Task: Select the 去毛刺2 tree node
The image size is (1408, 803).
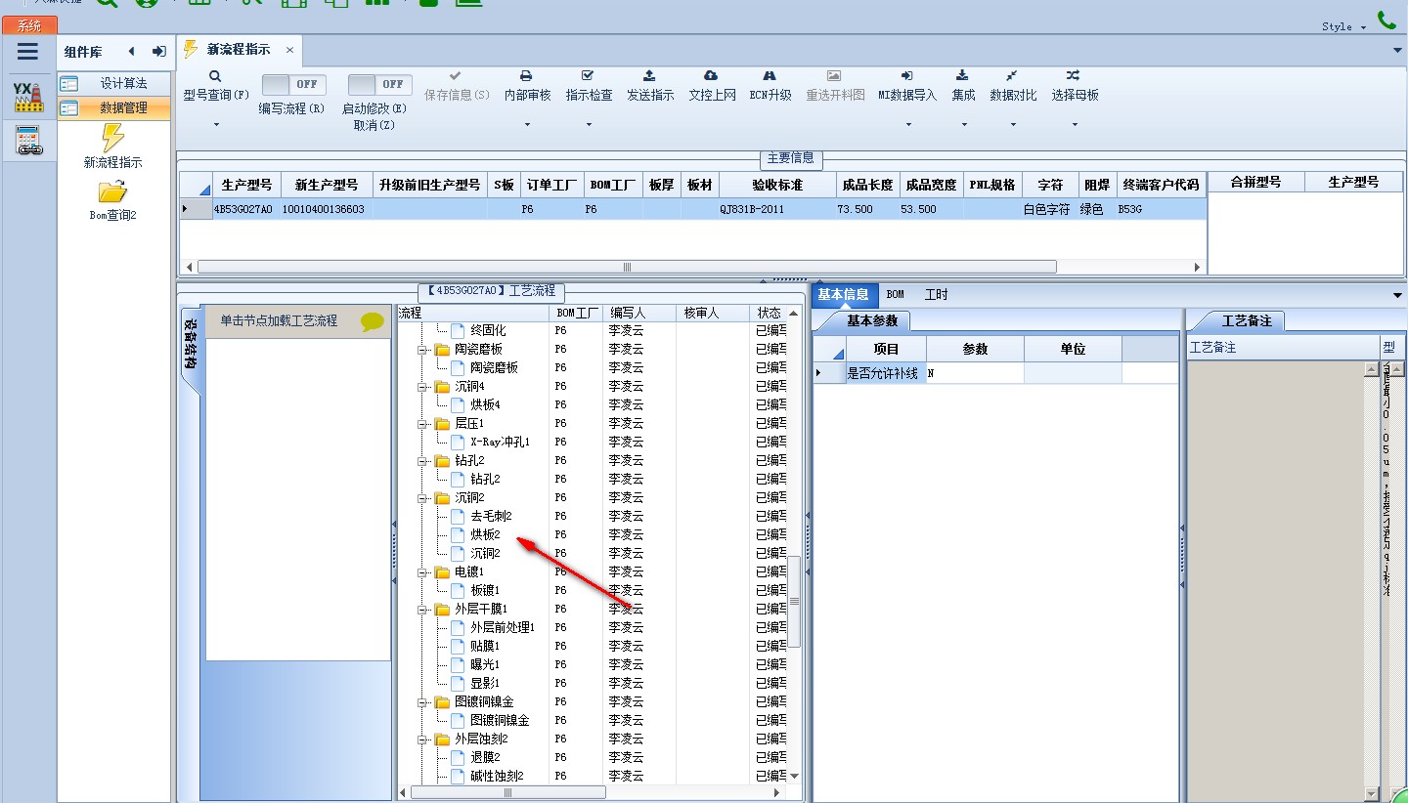Action: click(491, 517)
